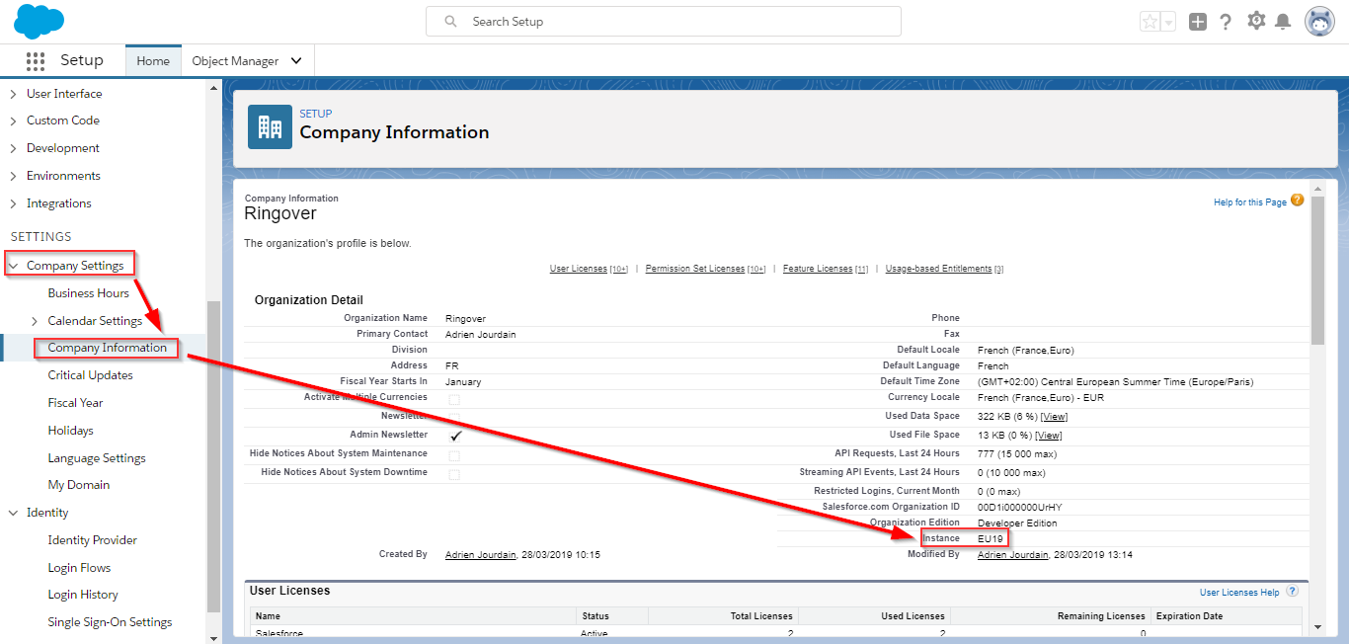This screenshot has width=1349, height=644.
Task: Open Identity Provider in the sidebar
Action: point(92,540)
